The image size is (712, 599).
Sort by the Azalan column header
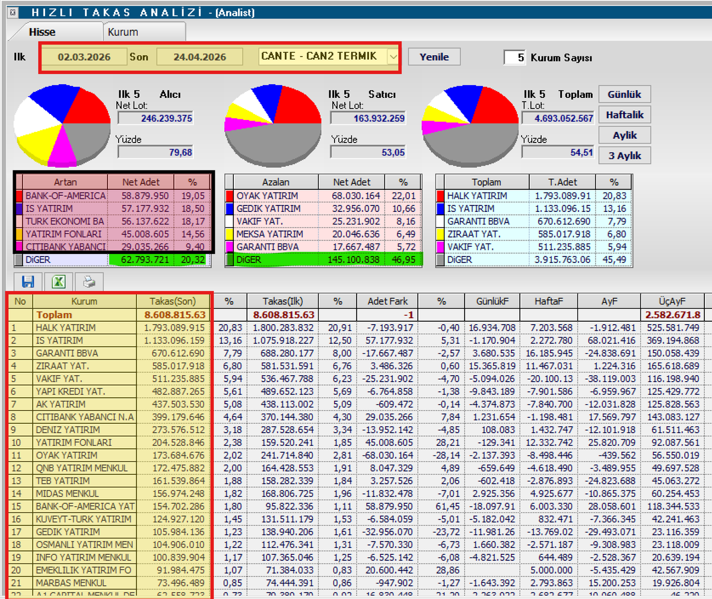click(x=276, y=182)
